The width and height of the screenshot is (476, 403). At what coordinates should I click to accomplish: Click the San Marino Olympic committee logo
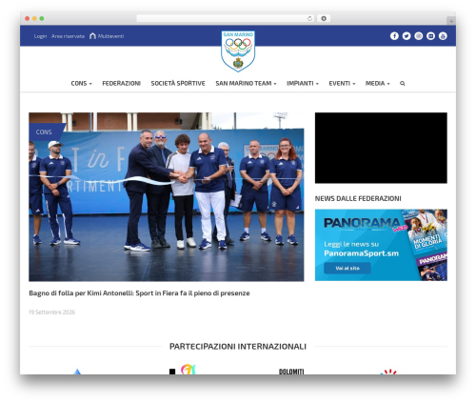click(238, 50)
